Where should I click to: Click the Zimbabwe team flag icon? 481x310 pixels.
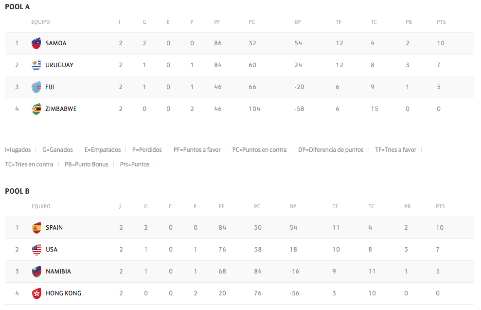coord(36,109)
